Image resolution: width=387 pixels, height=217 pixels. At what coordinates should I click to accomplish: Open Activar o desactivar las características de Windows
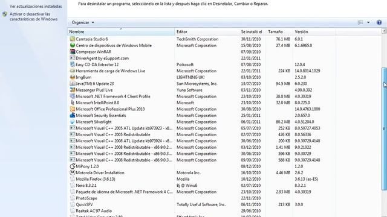[x=34, y=16]
